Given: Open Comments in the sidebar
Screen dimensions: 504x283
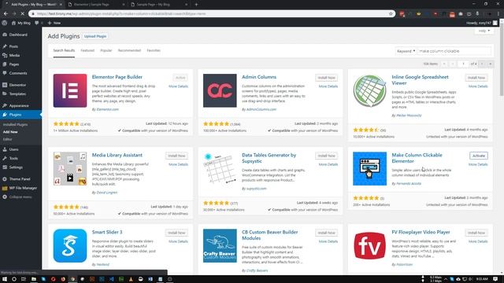Looking at the screenshot, I should point(18,73).
